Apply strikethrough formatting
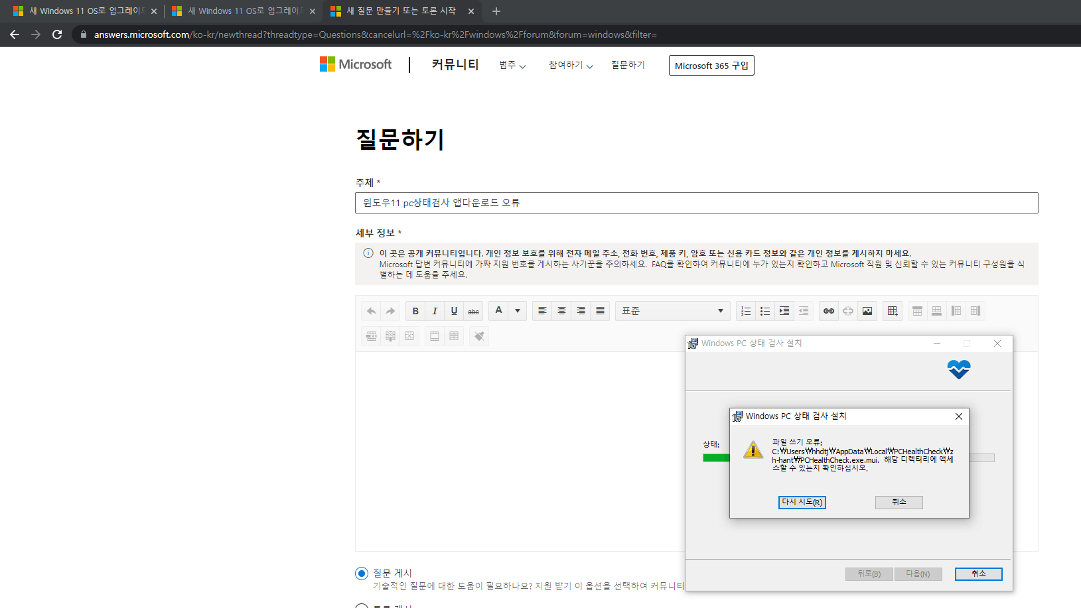This screenshot has width=1081, height=608. [473, 311]
